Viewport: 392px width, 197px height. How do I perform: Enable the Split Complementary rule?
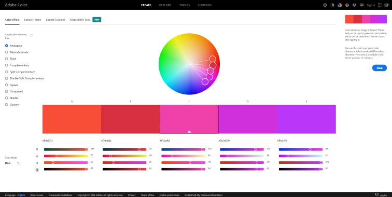pyautogui.click(x=20, y=72)
